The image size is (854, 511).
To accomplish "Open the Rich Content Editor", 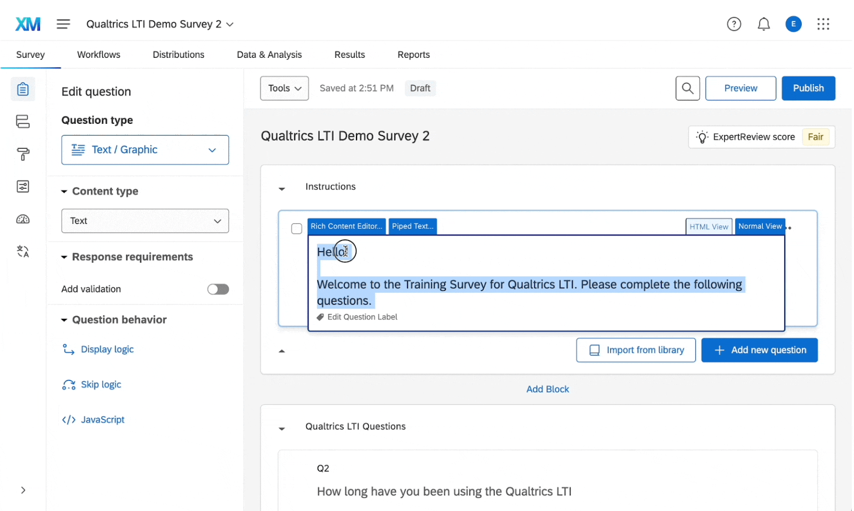I will click(x=346, y=226).
